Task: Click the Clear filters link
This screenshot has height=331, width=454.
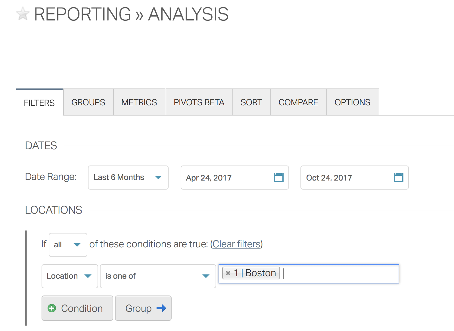Action: 236,244
